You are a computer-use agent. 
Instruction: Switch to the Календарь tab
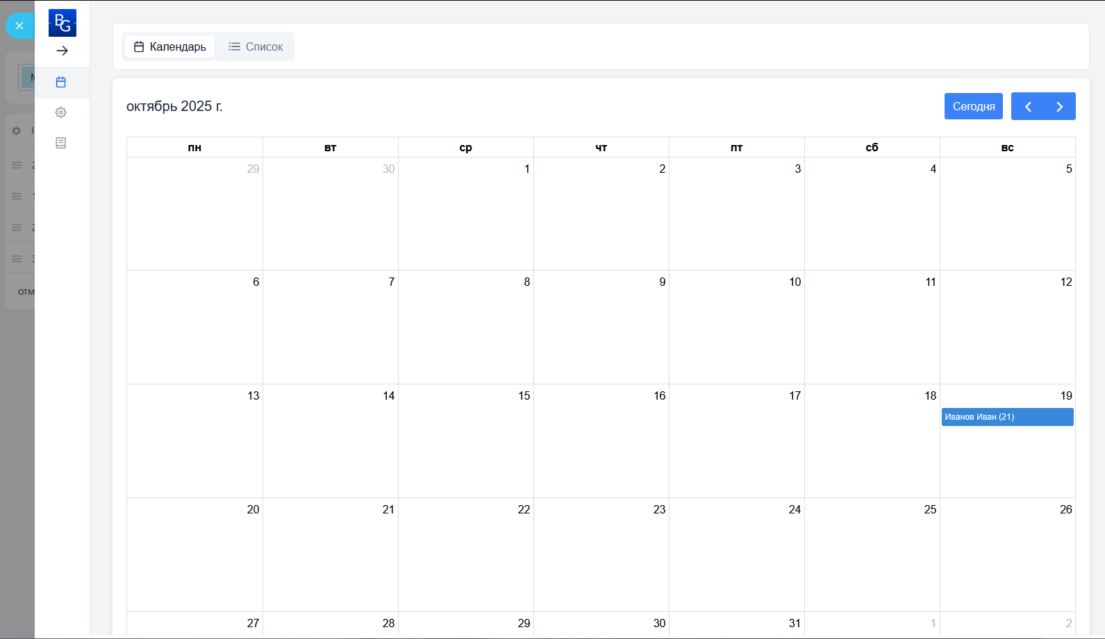[x=170, y=46]
